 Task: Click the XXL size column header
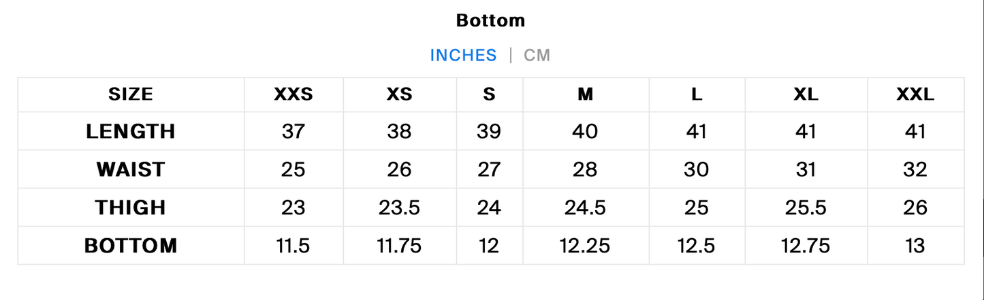coord(915,95)
